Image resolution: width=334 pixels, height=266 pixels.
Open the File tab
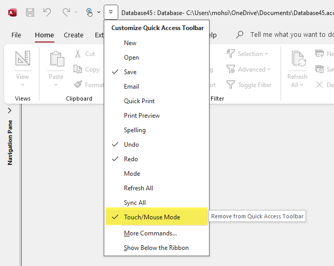16,35
